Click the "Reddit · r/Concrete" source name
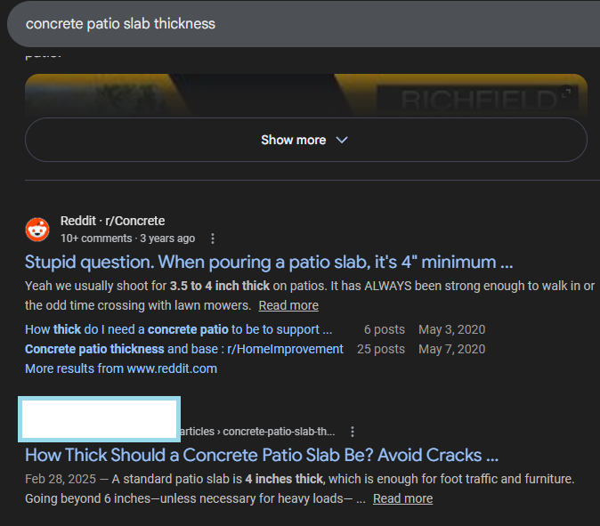The height and width of the screenshot is (526, 600). pyautogui.click(x=112, y=221)
